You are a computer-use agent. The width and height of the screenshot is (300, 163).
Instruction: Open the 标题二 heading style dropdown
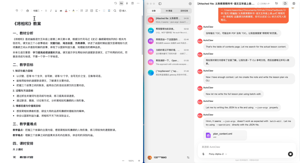37,10
